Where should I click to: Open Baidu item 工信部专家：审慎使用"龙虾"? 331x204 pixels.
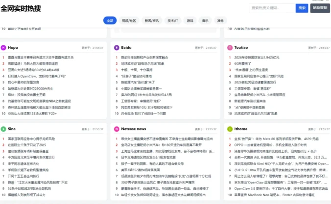[141, 101]
